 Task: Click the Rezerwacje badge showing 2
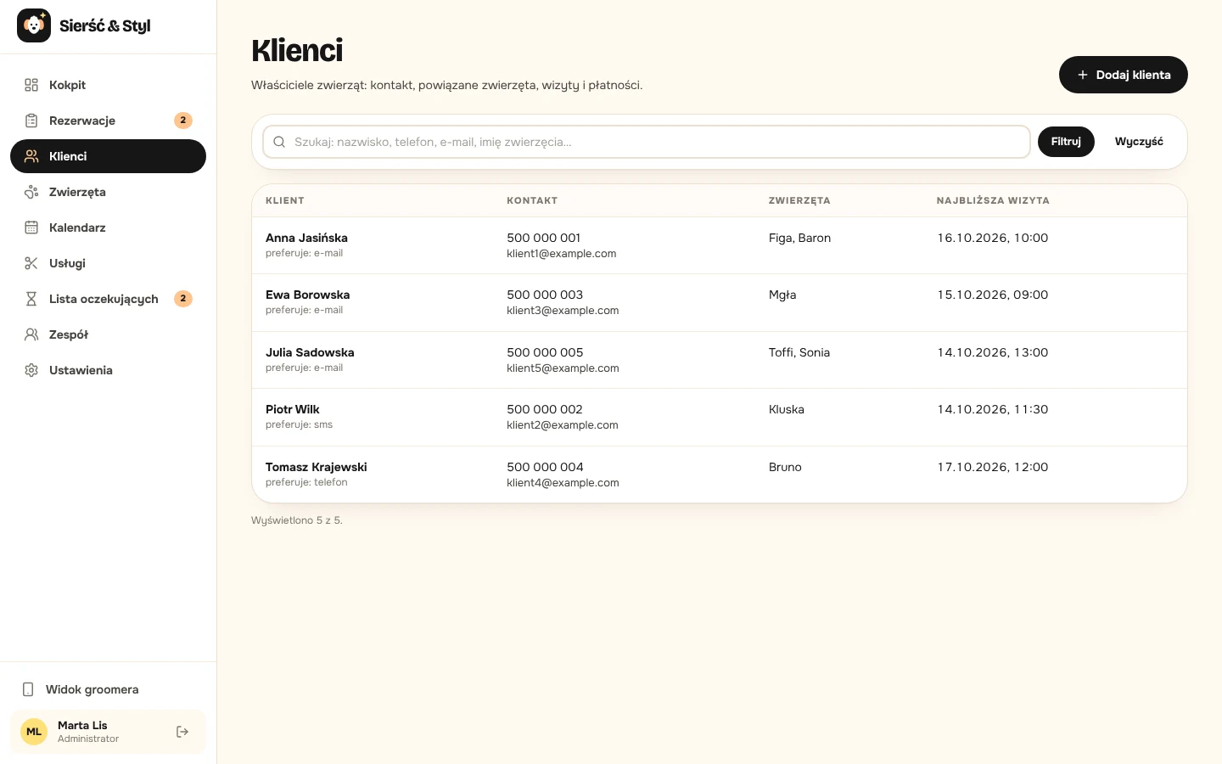tap(183, 121)
